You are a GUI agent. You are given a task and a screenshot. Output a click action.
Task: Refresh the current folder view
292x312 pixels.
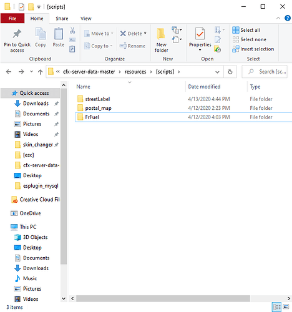tap(230, 72)
